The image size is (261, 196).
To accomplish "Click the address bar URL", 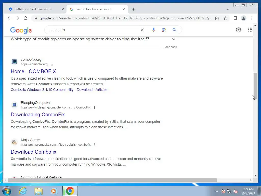I will click(x=126, y=18).
